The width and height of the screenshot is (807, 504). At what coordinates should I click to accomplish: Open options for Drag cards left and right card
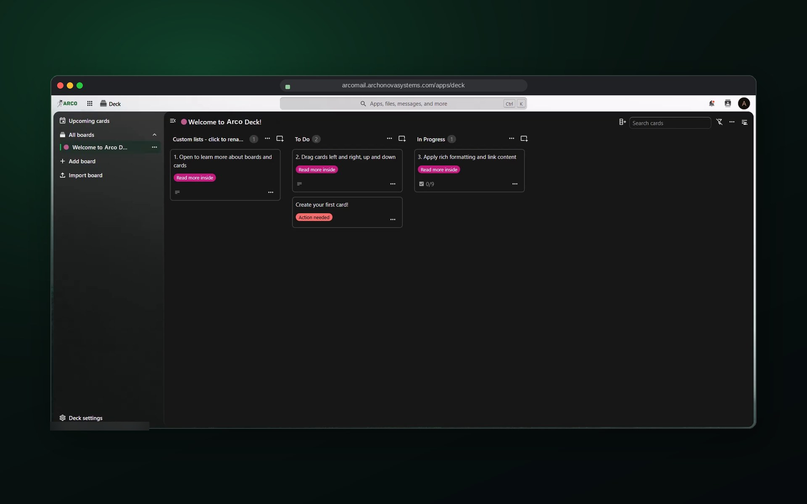click(393, 184)
